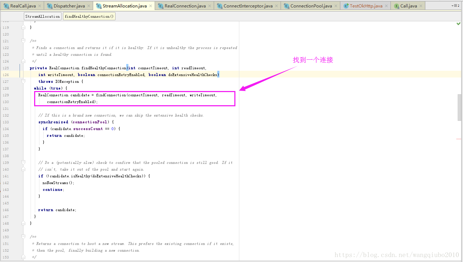463x262 pixels.
Task: Click the vertical scrollbar thumb
Action: pos(459,107)
